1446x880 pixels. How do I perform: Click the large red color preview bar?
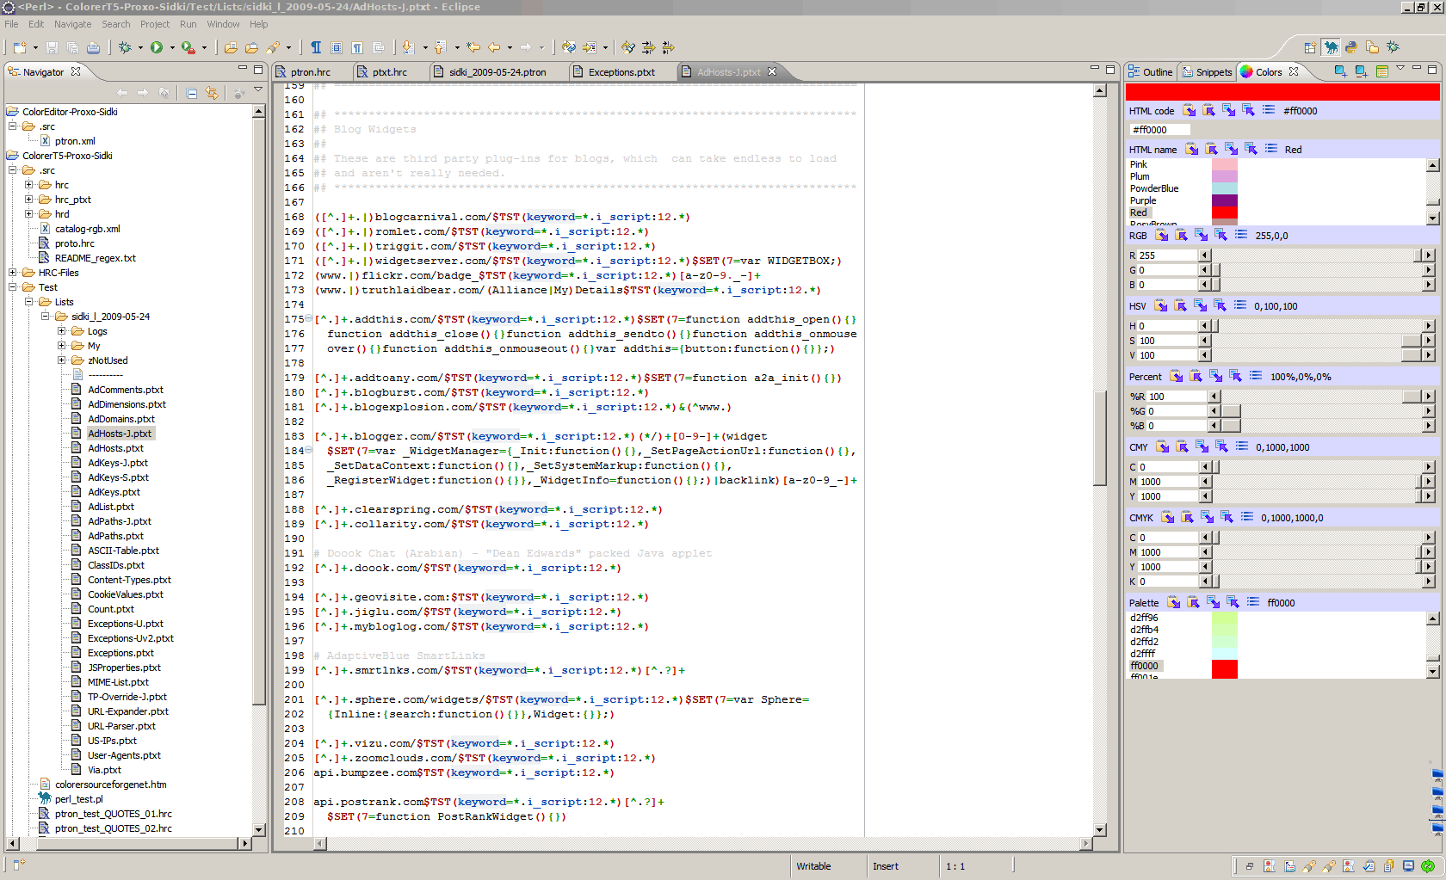pyautogui.click(x=1282, y=92)
